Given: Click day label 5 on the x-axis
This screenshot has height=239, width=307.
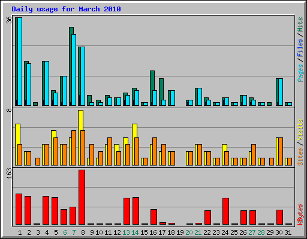Looking at the screenshot, I should 56,232.
